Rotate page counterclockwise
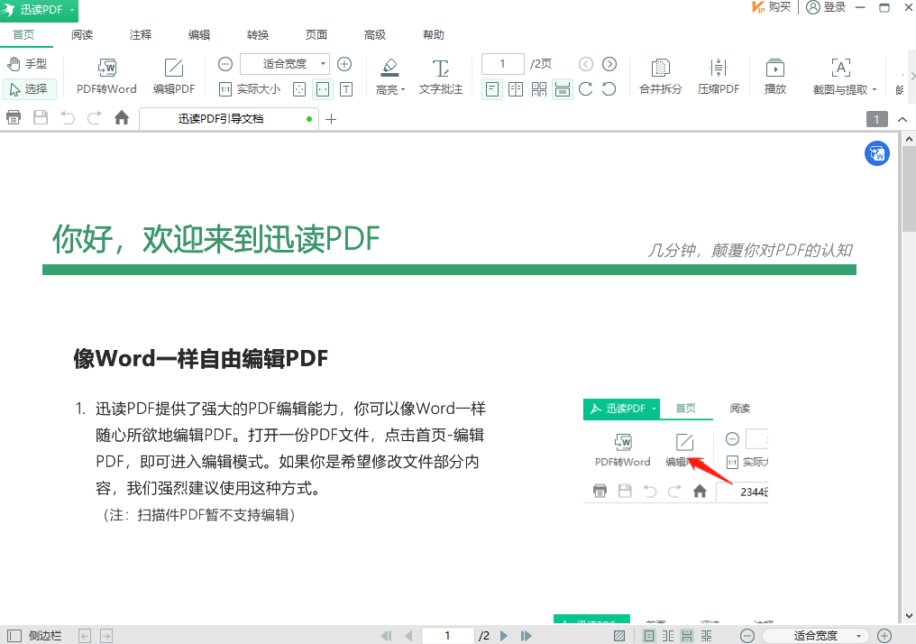 tap(609, 89)
